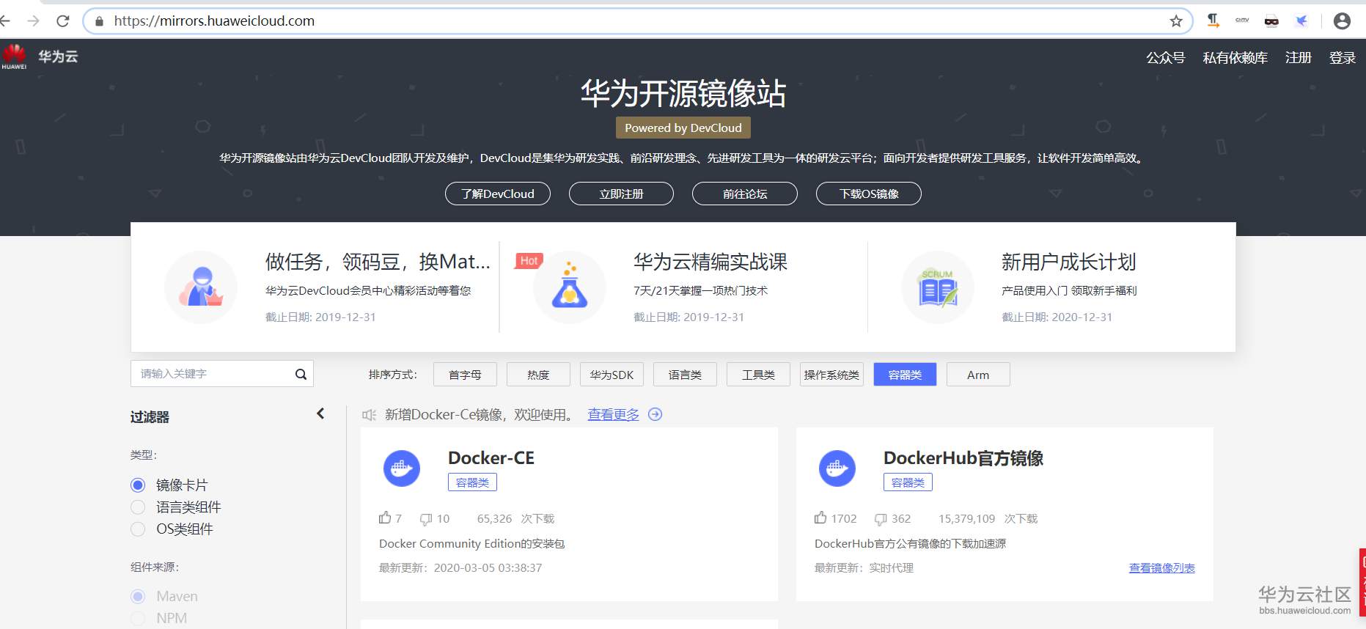Viewport: 1366px width, 629px height.
Task: Open the DockerHub官方镜像 title
Action: (x=963, y=458)
